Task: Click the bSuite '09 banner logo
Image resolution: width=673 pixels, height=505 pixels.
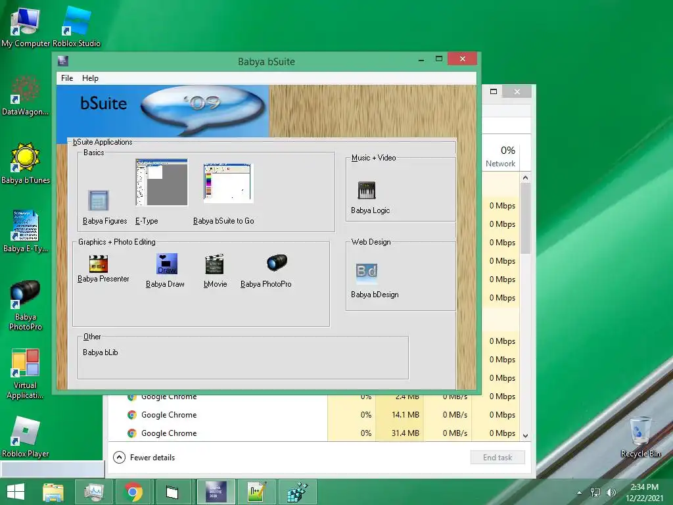Action: click(x=163, y=110)
